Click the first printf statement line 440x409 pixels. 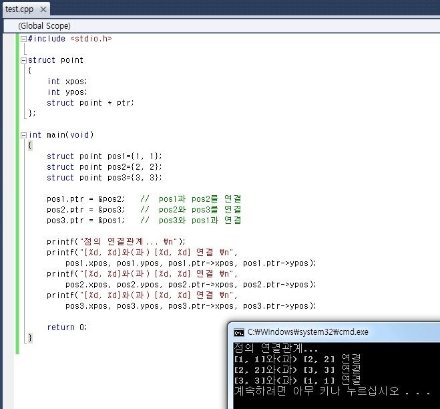tap(116, 241)
